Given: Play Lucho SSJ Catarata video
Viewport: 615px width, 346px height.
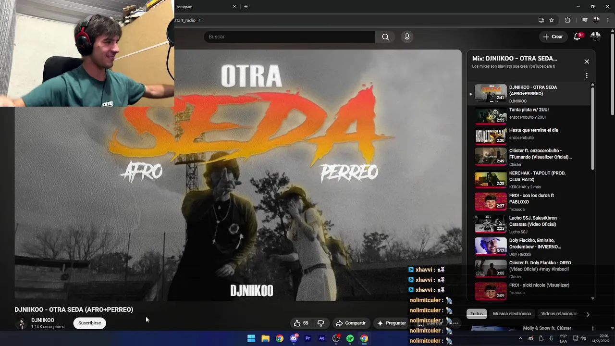Looking at the screenshot, I should pyautogui.click(x=529, y=225).
